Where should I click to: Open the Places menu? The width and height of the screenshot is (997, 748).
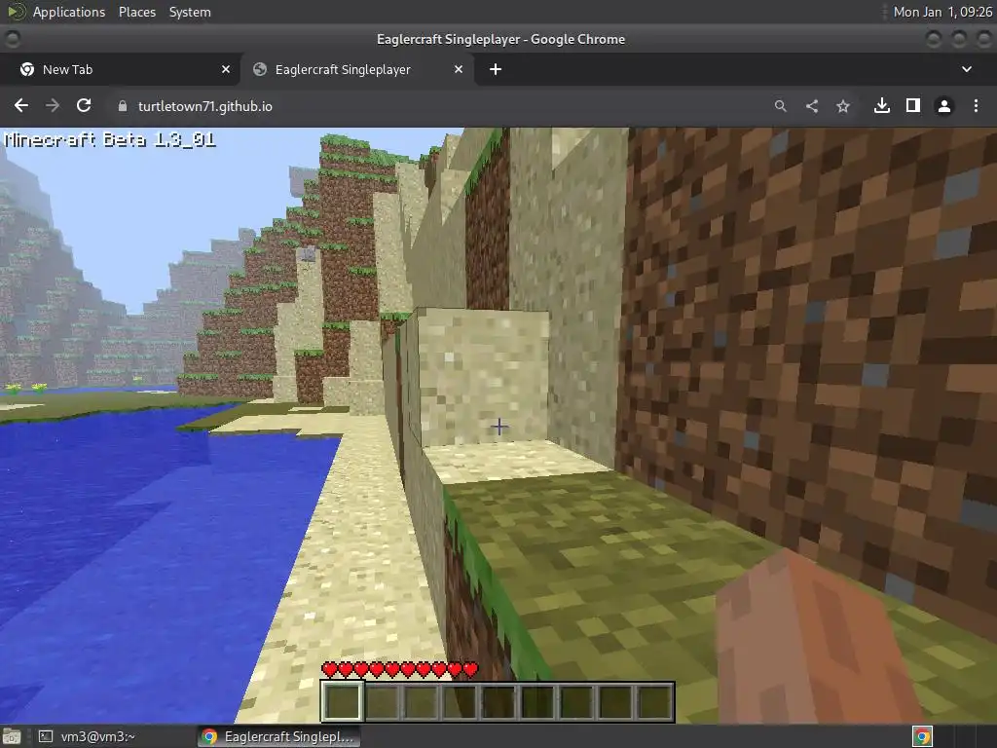(136, 12)
